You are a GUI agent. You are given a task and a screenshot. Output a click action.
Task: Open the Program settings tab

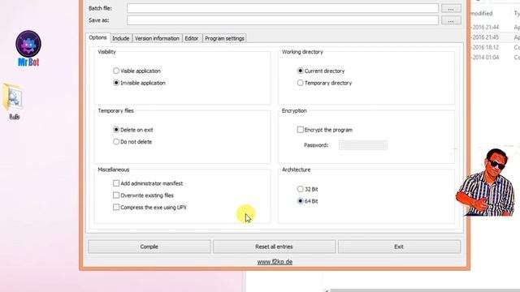pos(224,38)
